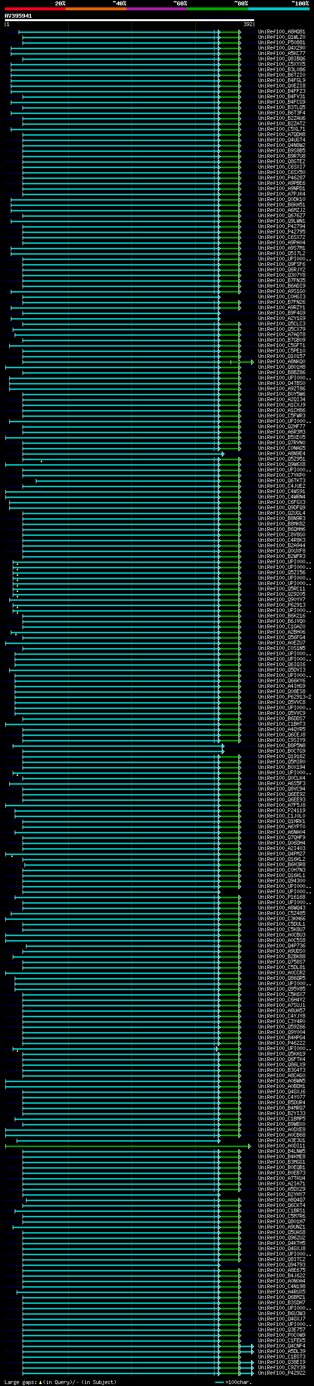Select the UniRef100_B3TLQ5 label
The height and width of the screenshot is (1386, 314).
tap(282, 108)
